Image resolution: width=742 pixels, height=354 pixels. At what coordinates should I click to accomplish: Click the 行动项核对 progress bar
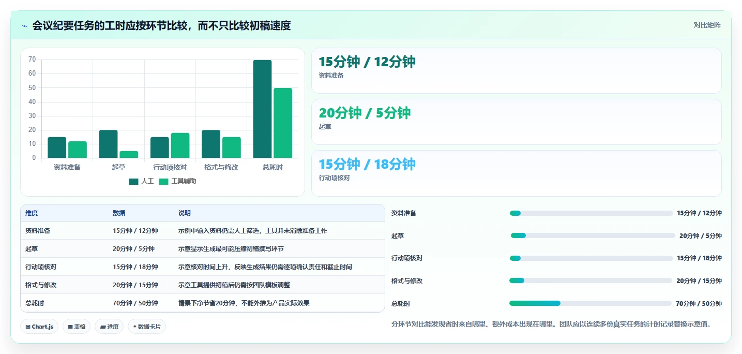(x=591, y=258)
